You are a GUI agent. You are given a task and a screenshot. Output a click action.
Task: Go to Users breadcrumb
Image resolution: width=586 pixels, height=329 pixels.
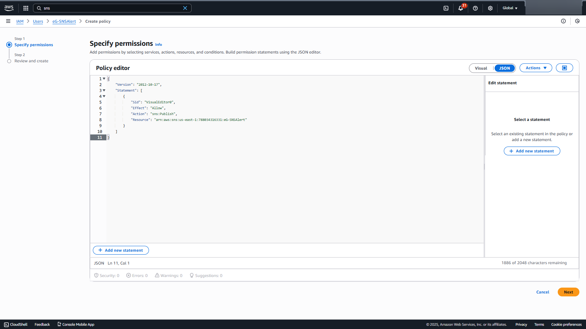click(x=38, y=21)
